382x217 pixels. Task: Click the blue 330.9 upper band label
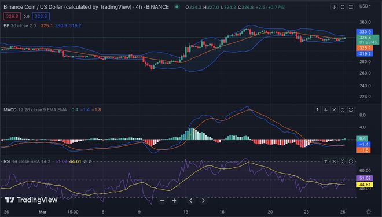coord(365,32)
